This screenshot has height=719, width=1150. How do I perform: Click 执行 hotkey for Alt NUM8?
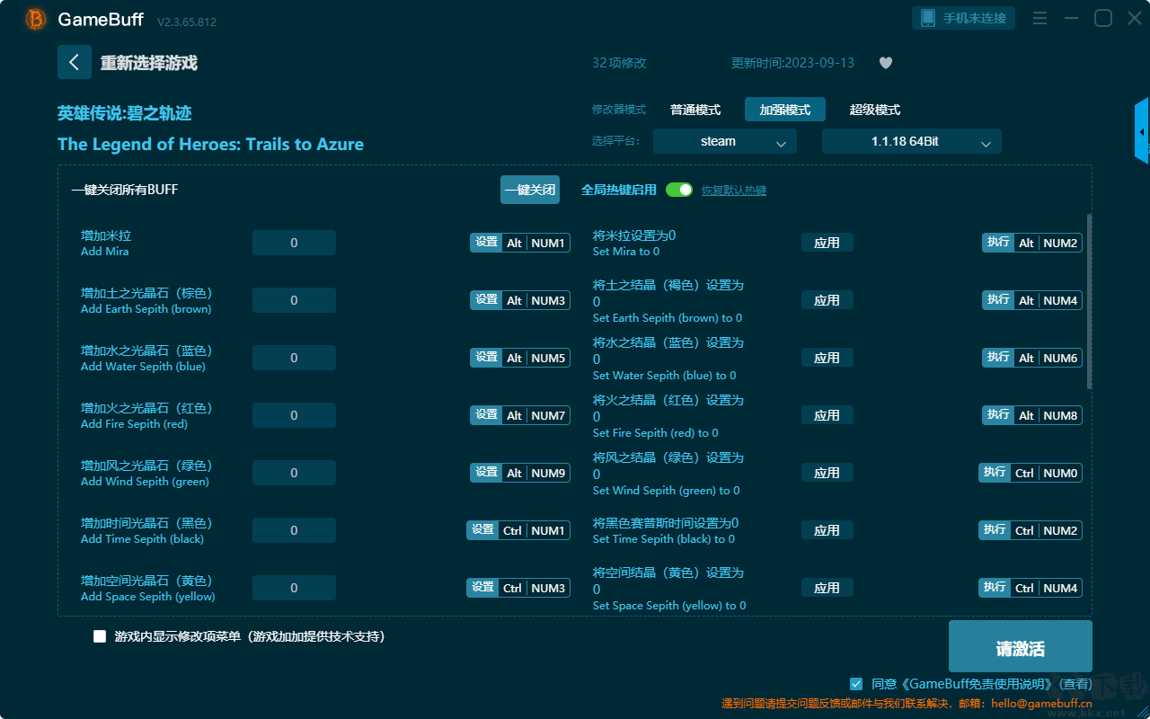pos(998,415)
